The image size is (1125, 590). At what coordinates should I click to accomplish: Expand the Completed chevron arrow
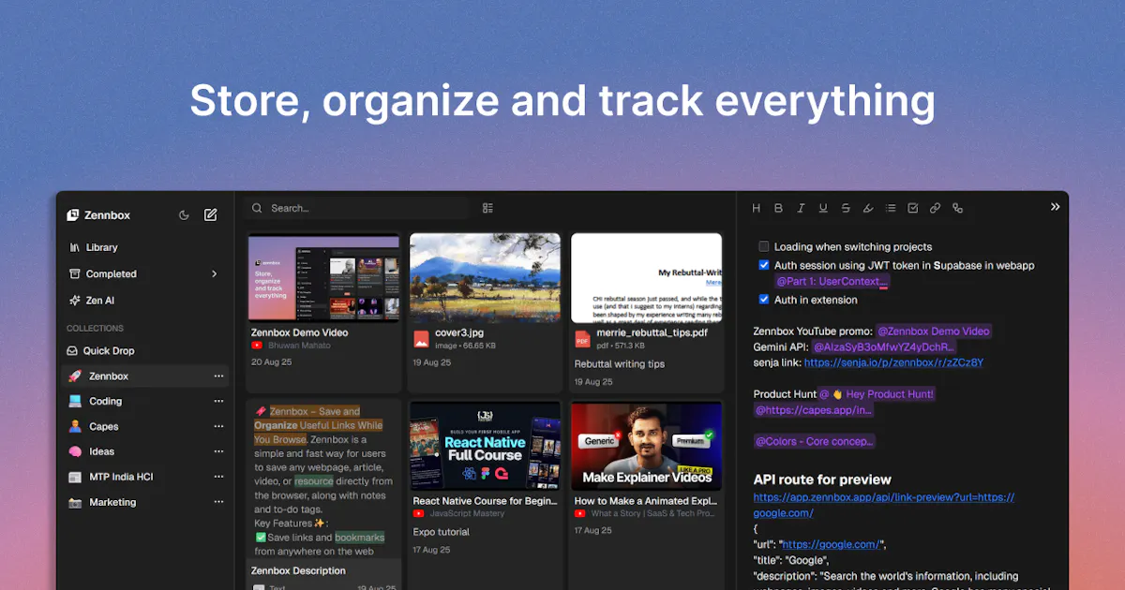215,273
